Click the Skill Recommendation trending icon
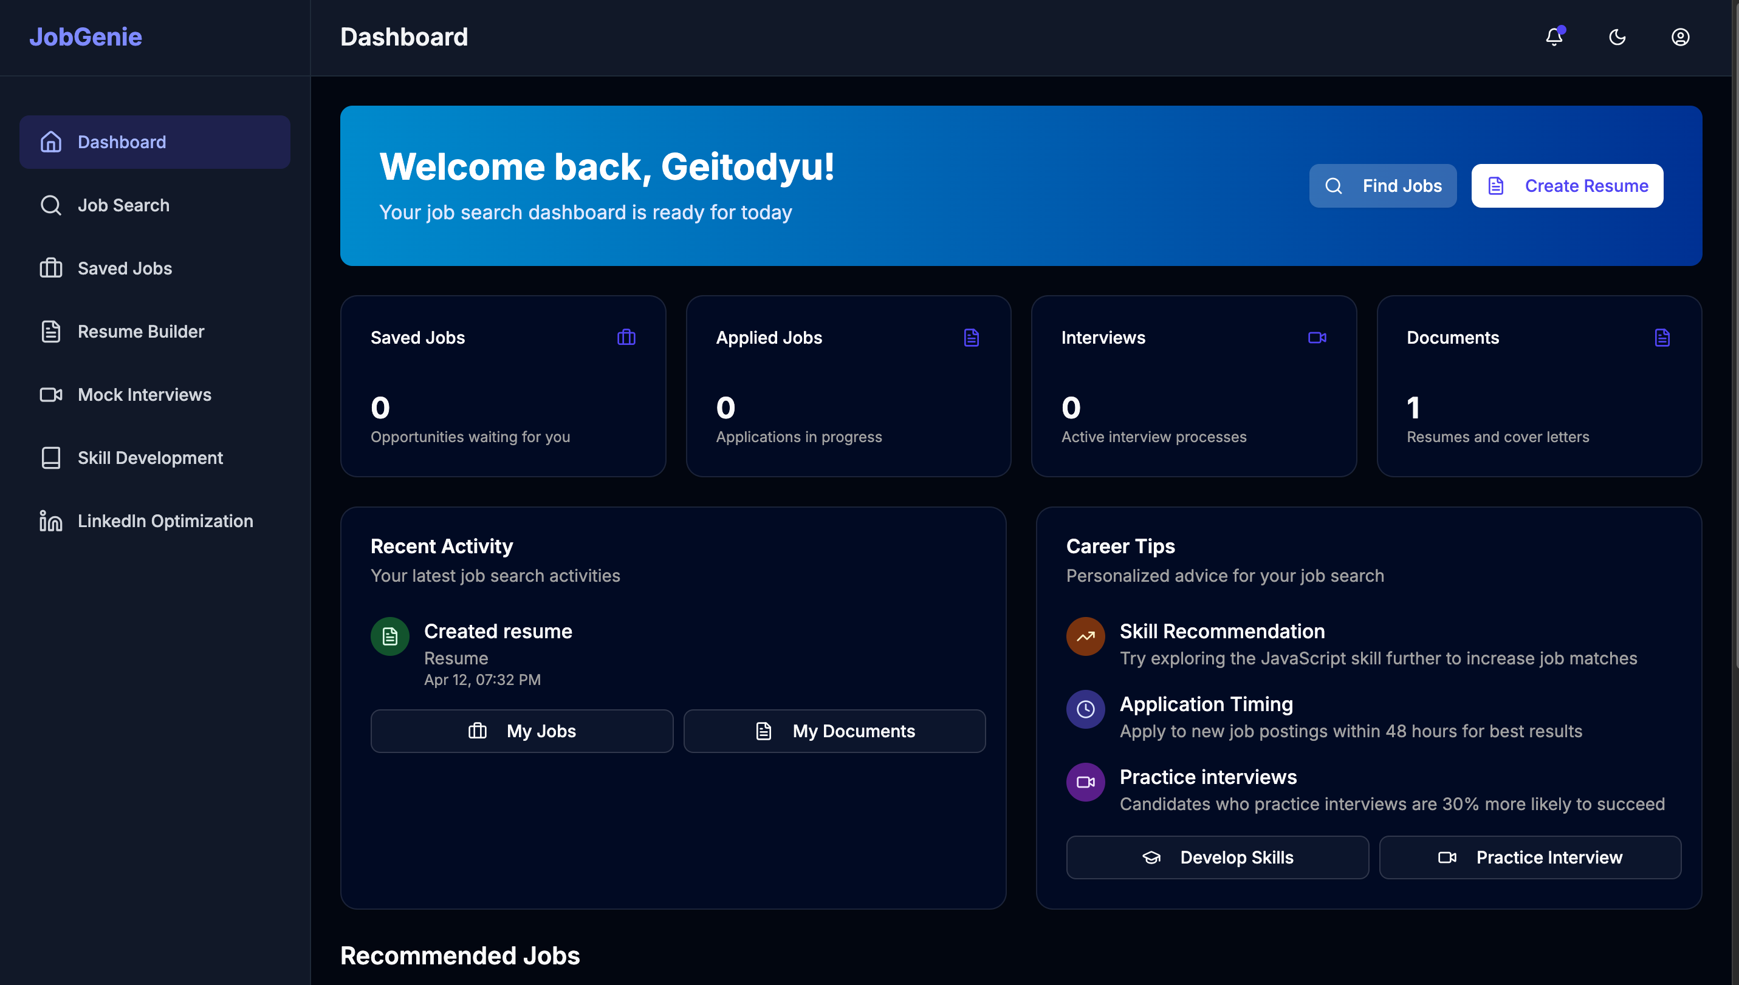Screen dimensions: 1739x985 point(1085,636)
